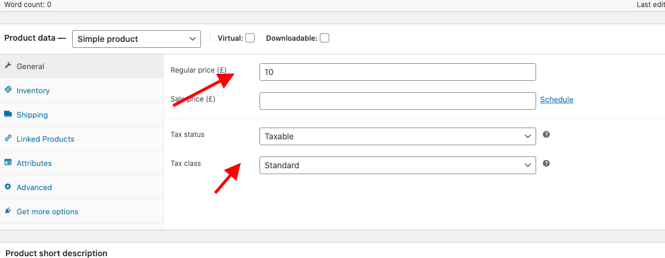665x258 pixels.
Task: Expand the Tax status Taxable dropdown
Action: coord(398,136)
